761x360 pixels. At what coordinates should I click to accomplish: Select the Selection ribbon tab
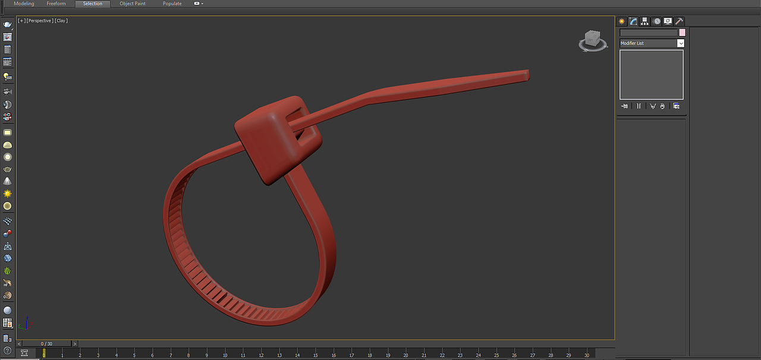tap(93, 4)
